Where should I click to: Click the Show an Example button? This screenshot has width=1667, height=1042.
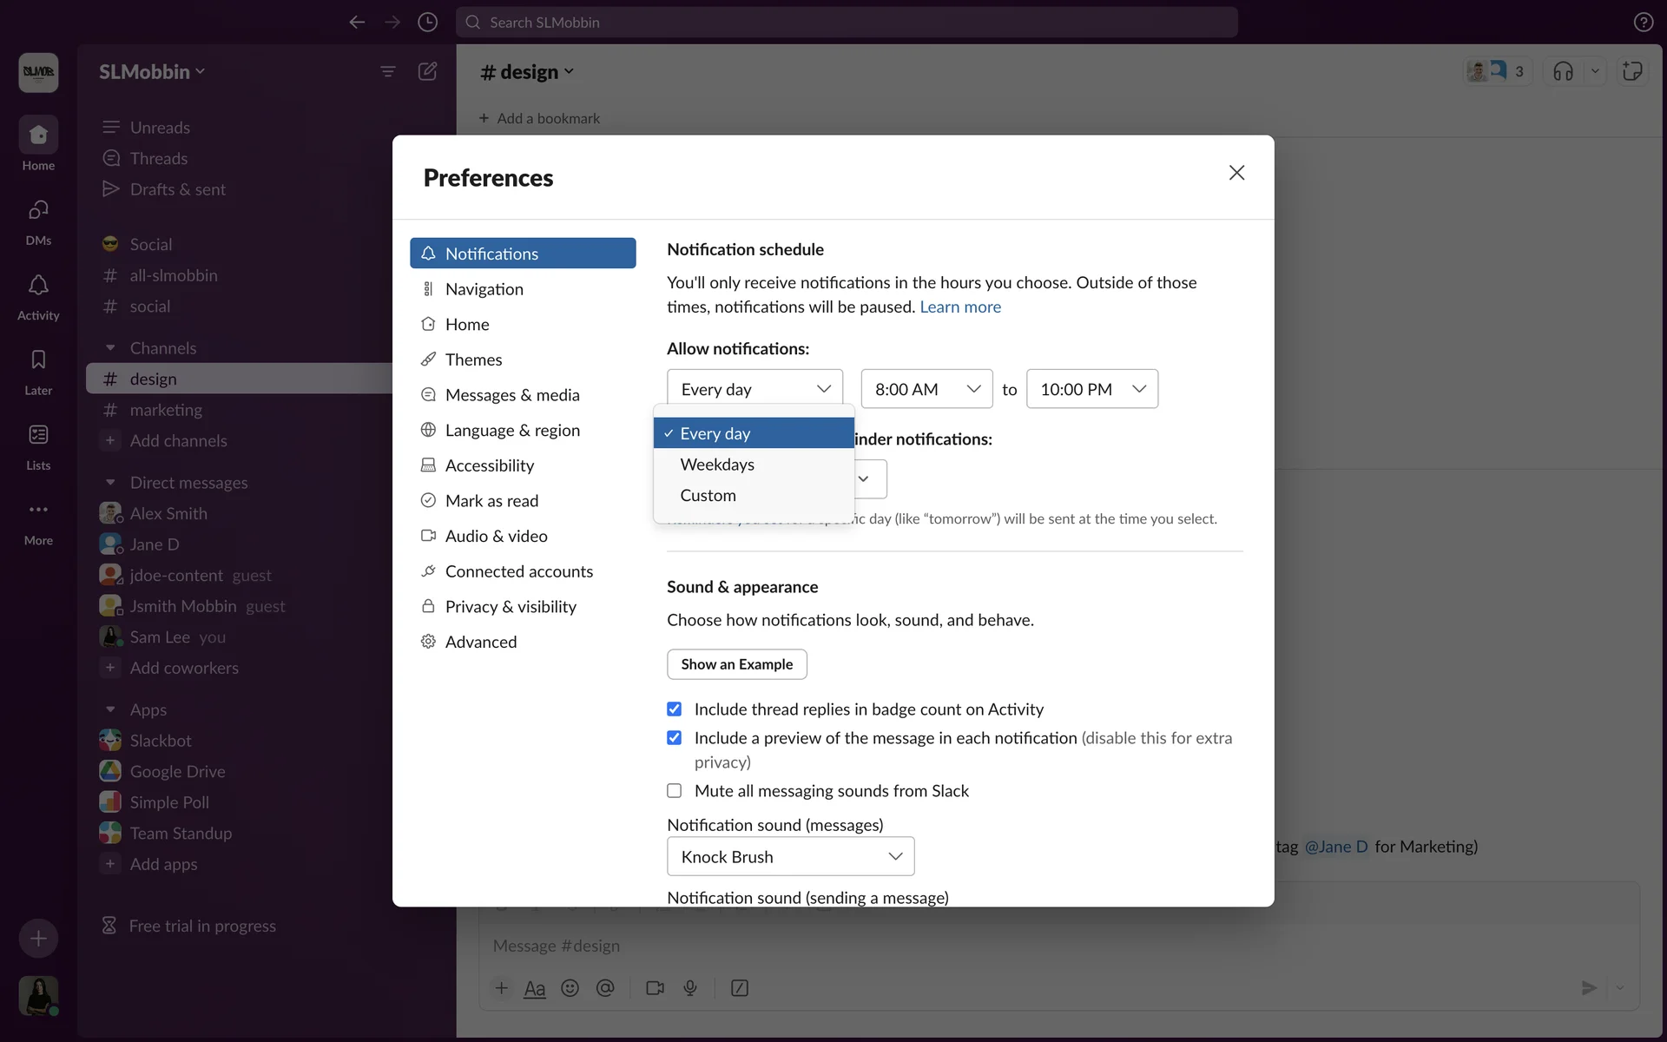coord(736,664)
